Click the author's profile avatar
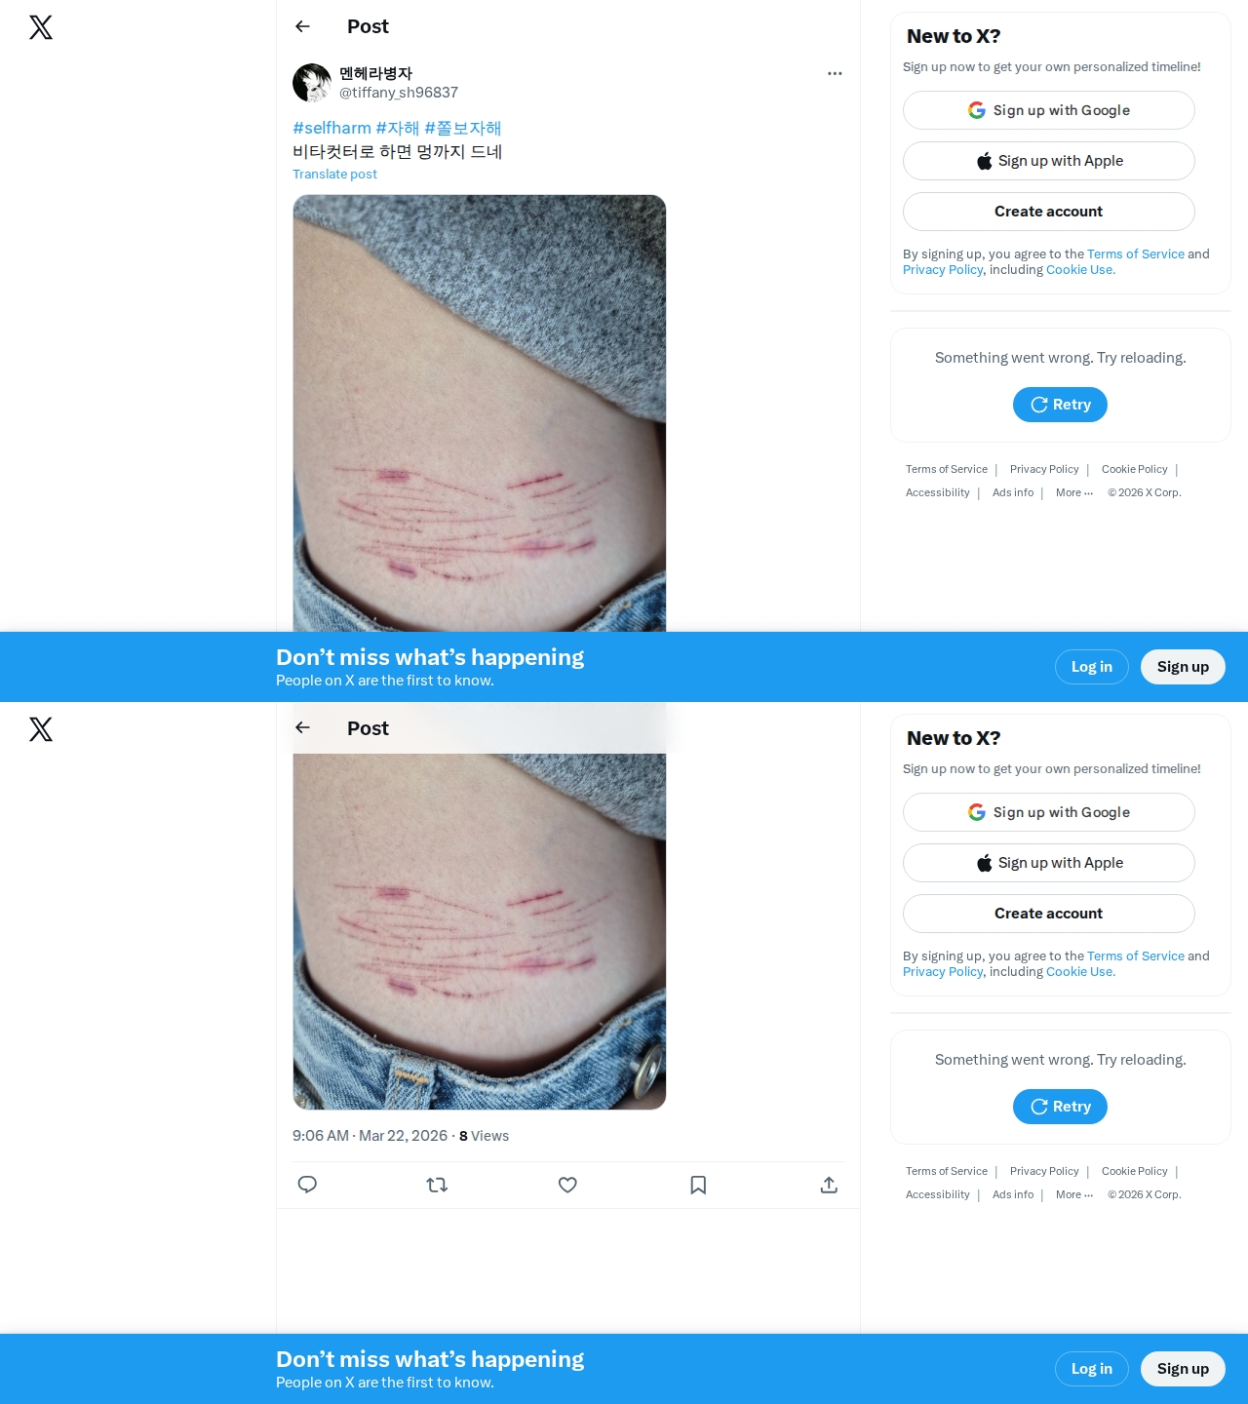 tap(312, 83)
